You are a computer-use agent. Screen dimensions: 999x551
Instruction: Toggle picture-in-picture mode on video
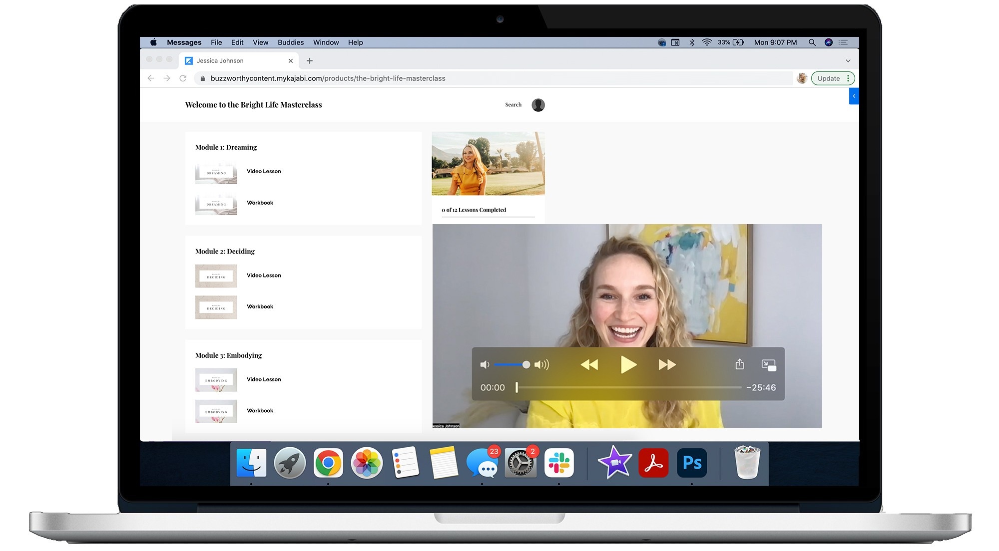click(x=769, y=365)
